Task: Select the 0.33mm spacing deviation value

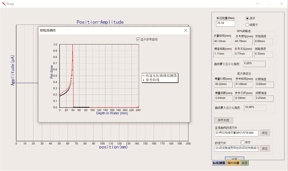Action: pyautogui.click(x=263, y=54)
